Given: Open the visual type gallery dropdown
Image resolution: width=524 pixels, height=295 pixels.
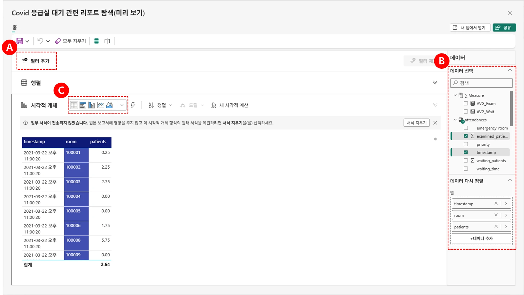Looking at the screenshot, I should pyautogui.click(x=122, y=105).
